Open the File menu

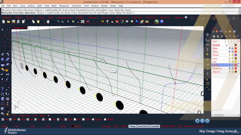pyautogui.click(x=3, y=6)
